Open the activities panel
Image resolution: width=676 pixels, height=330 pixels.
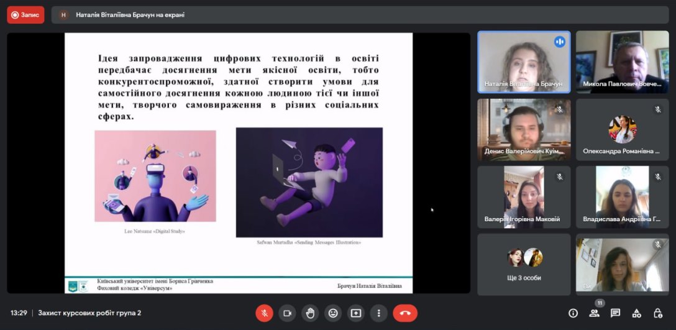(636, 313)
